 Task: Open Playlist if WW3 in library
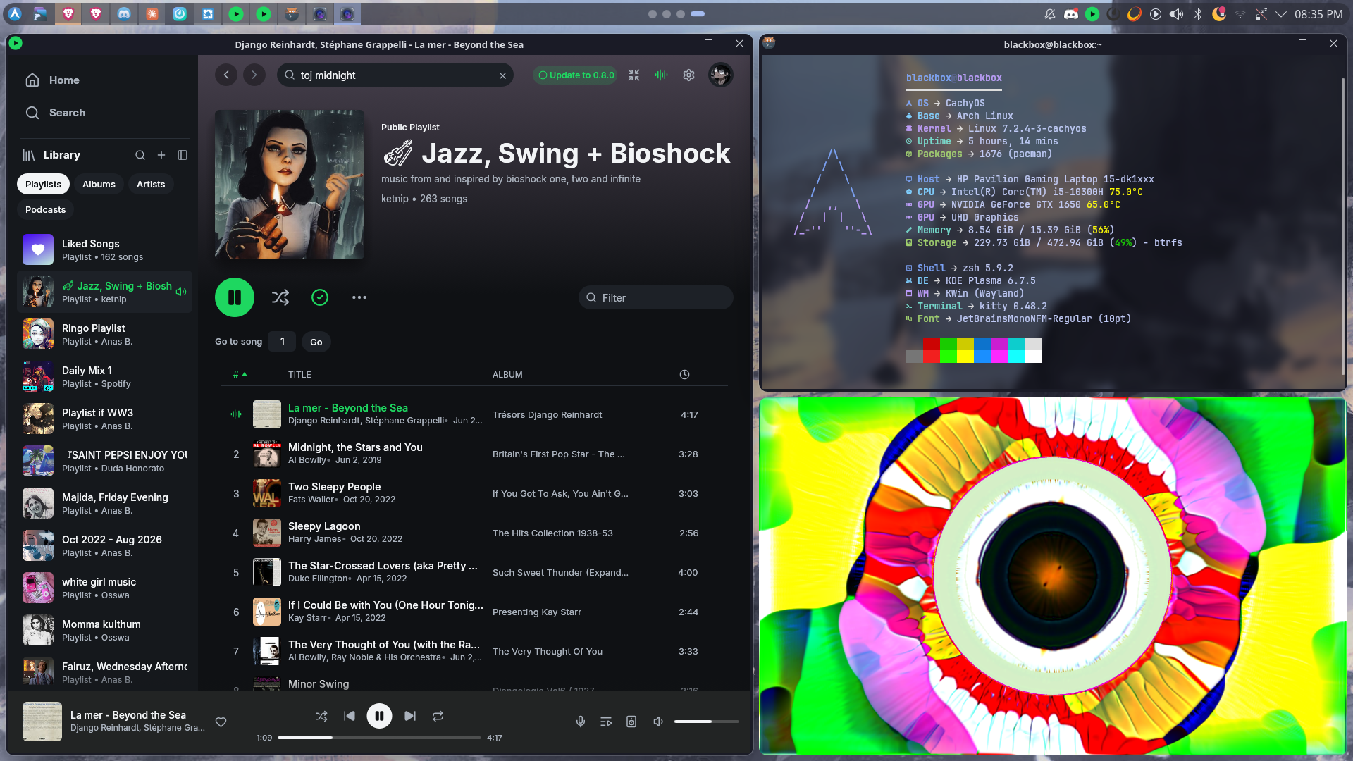pos(104,419)
